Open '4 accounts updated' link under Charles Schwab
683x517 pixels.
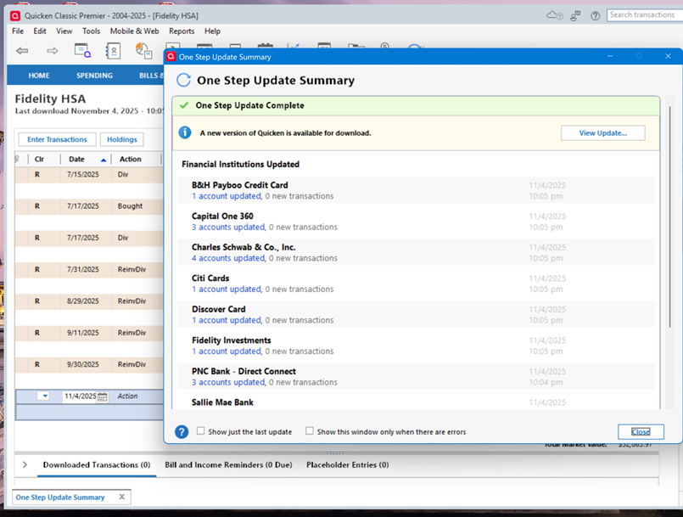(x=229, y=258)
